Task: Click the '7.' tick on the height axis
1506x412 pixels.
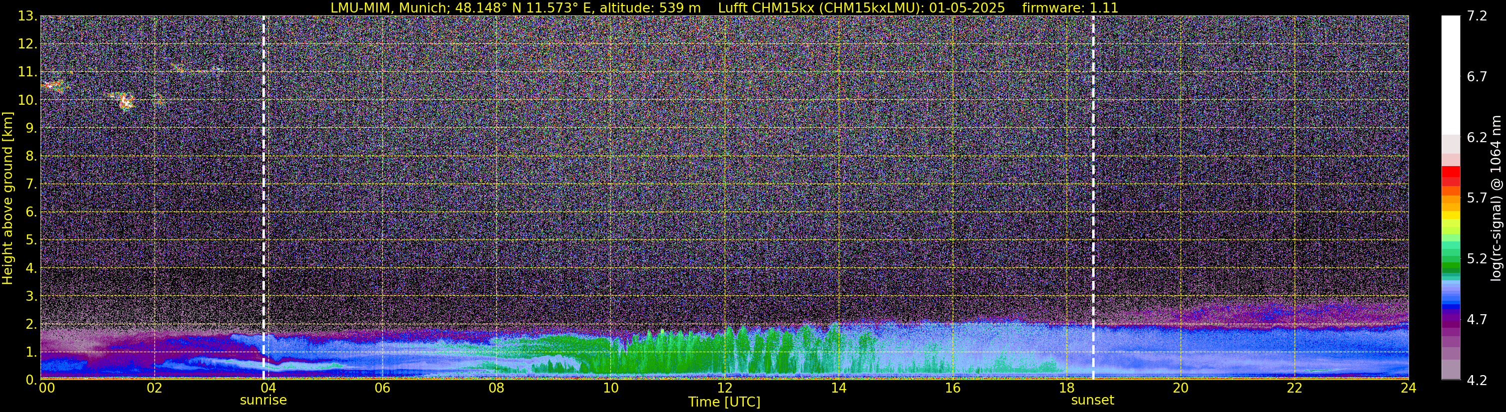Action: tap(31, 185)
